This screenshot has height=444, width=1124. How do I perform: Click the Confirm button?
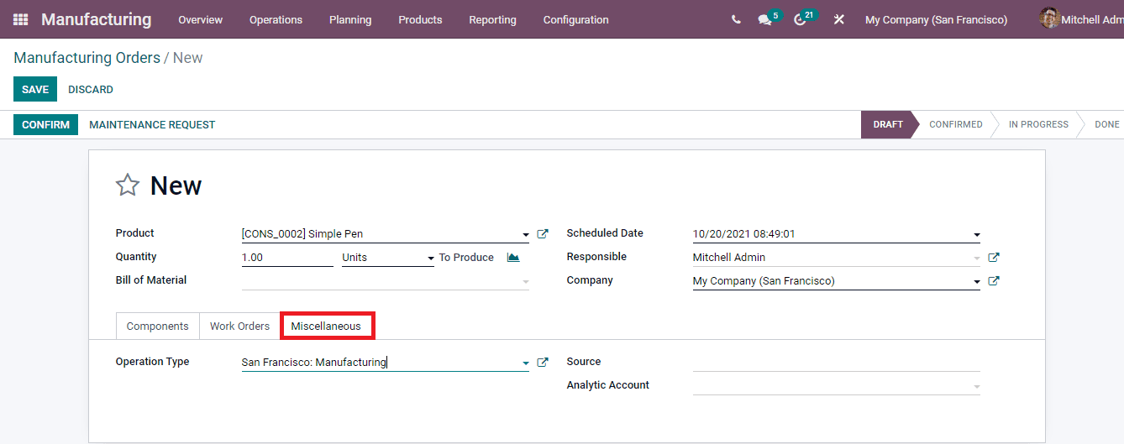45,125
